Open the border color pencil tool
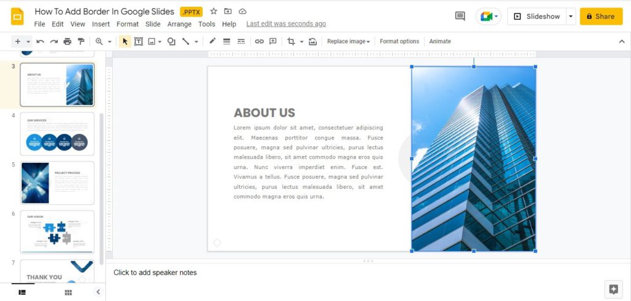Screen dimensions: 631x301 213,41
